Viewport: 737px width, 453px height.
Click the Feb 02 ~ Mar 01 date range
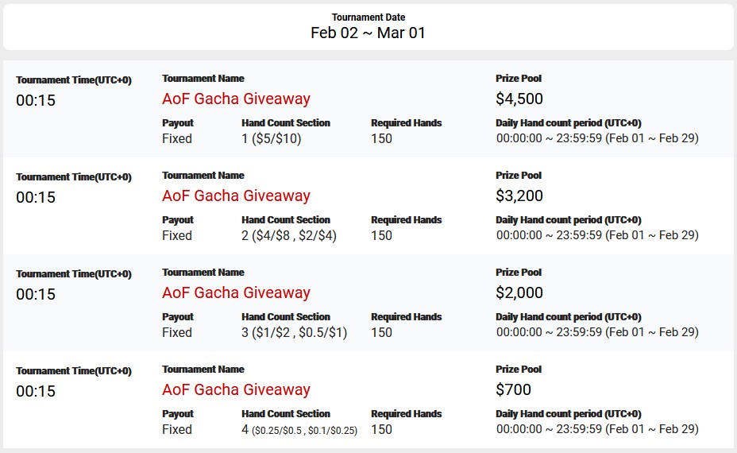(368, 33)
